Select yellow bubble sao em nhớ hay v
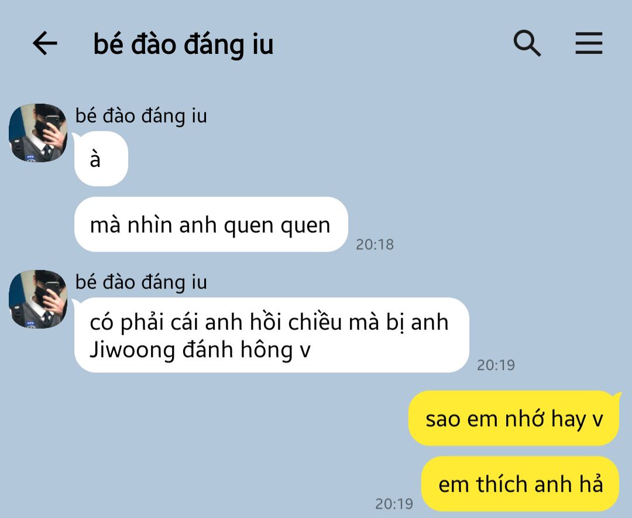Image resolution: width=632 pixels, height=518 pixels. tap(514, 418)
